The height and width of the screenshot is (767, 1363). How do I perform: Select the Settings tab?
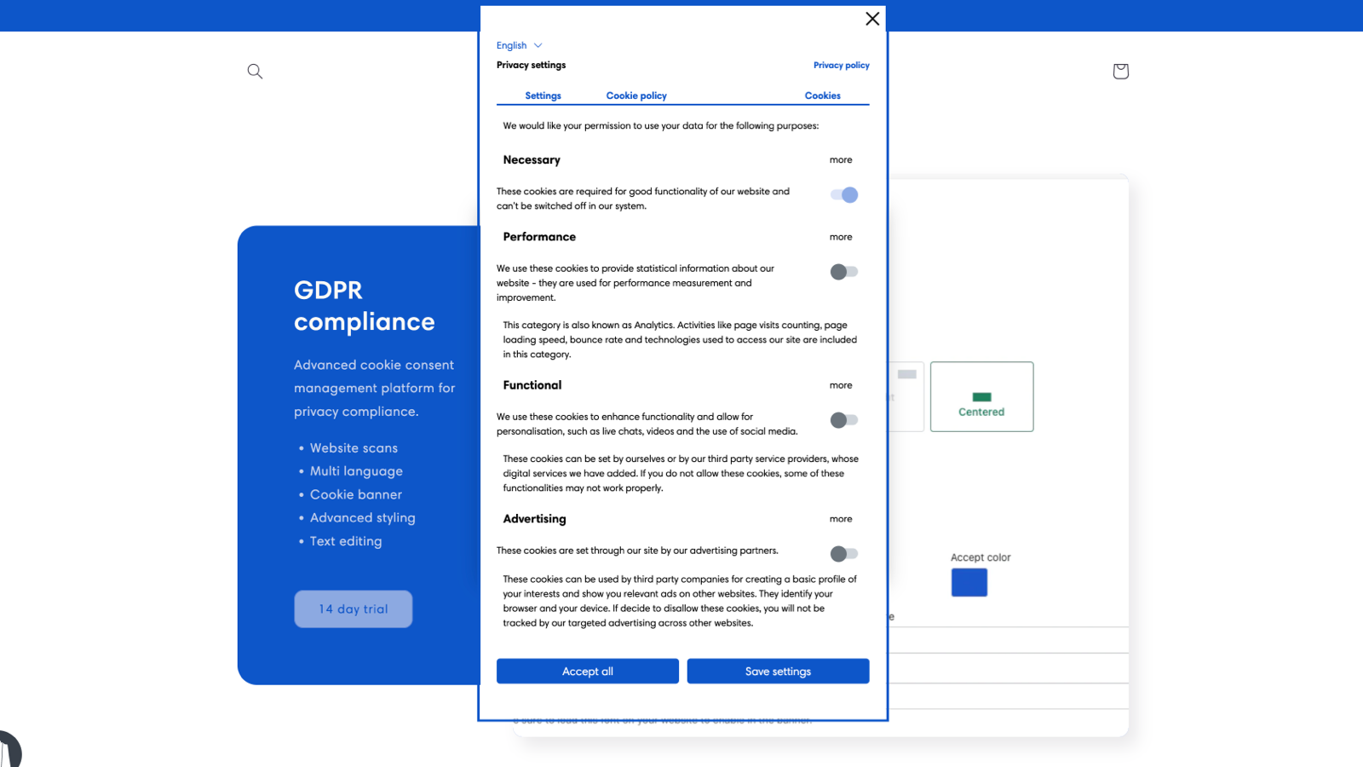coord(543,95)
